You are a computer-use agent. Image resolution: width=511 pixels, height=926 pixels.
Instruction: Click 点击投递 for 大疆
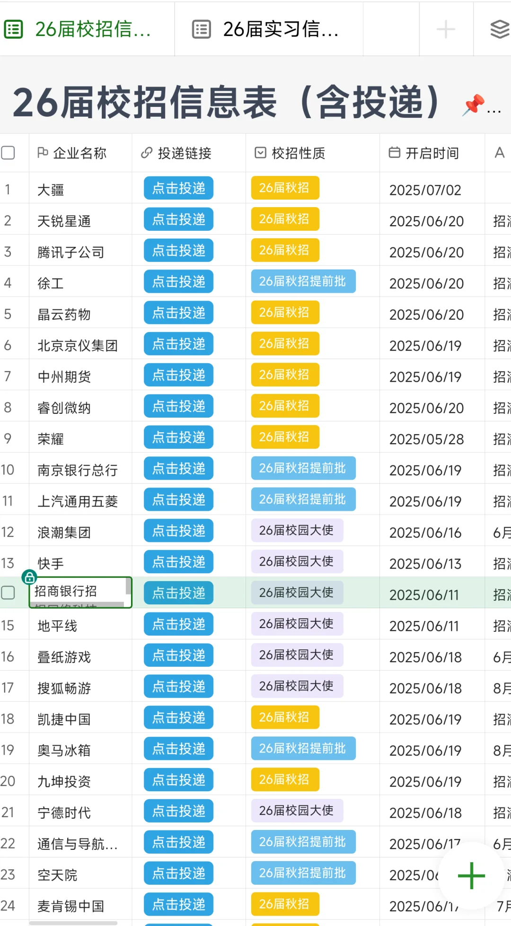click(179, 188)
